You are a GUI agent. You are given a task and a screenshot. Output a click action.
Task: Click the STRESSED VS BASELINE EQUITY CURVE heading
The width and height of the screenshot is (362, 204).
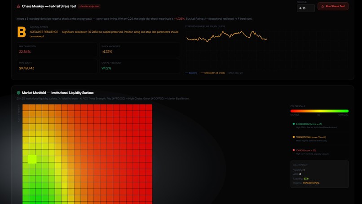click(205, 26)
